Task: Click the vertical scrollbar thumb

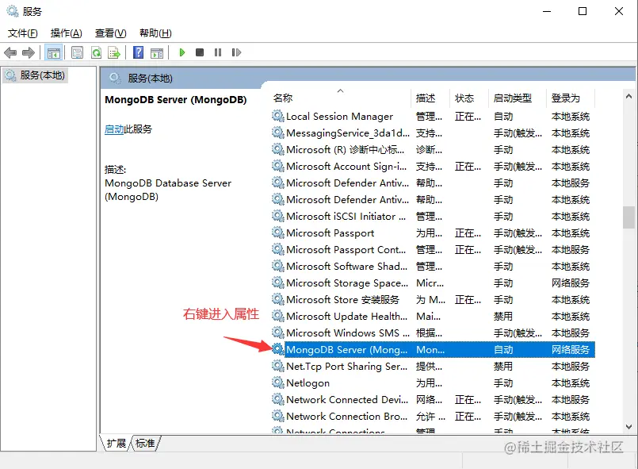Action: coord(628,217)
